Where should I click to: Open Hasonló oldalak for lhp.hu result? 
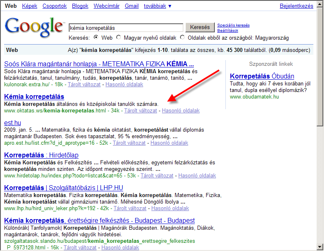170,208
